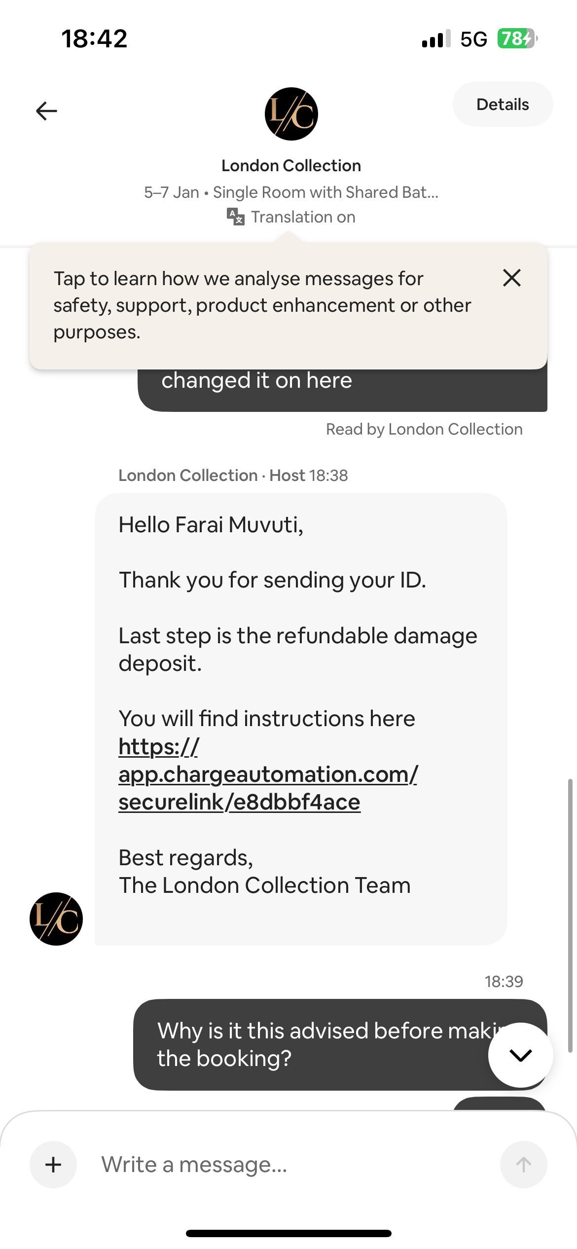The width and height of the screenshot is (577, 1249).
Task: Open the London Collection logo at top
Action: click(291, 114)
